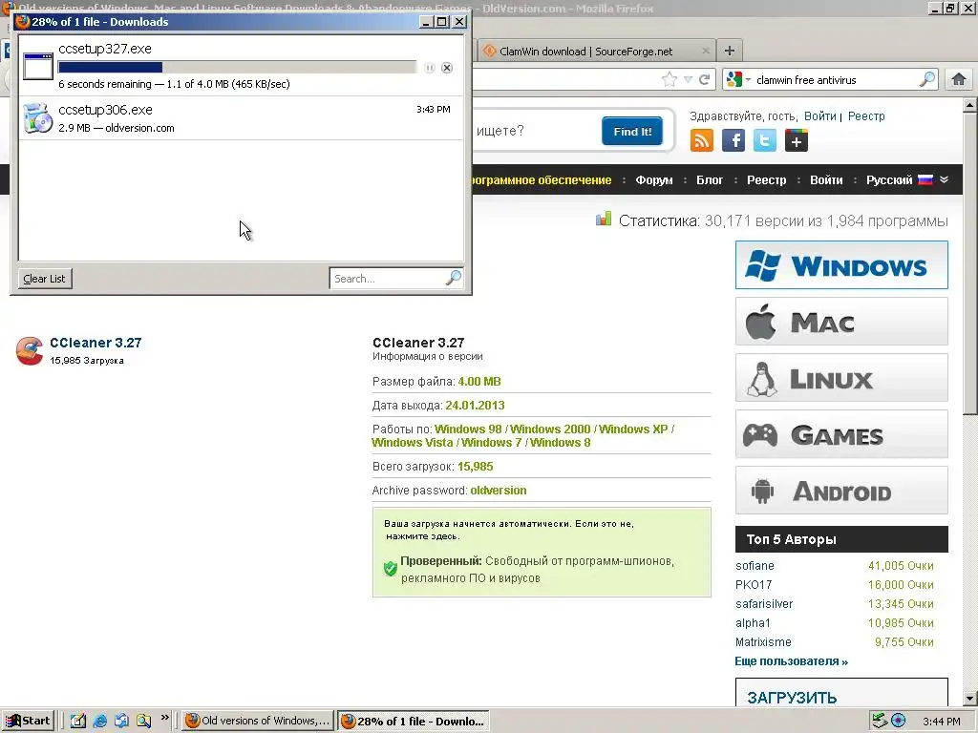
Task: Open the Games category button
Action: 841,434
